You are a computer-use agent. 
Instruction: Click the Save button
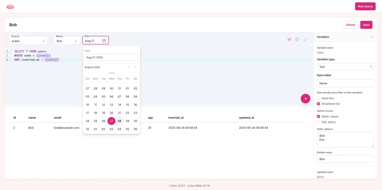[366, 25]
